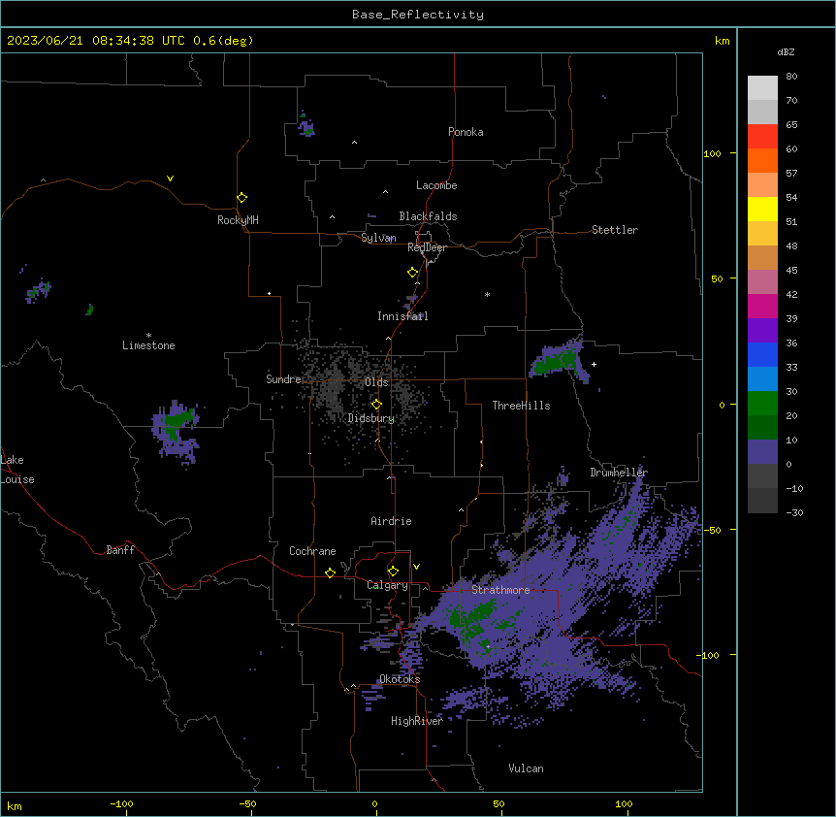Click the green echo cell west of the white plus
This screenshot has width=836, height=817.
[555, 363]
